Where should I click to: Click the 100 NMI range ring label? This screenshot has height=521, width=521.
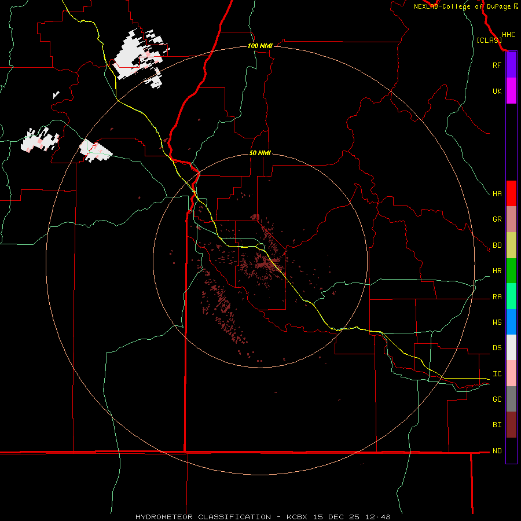click(x=260, y=46)
